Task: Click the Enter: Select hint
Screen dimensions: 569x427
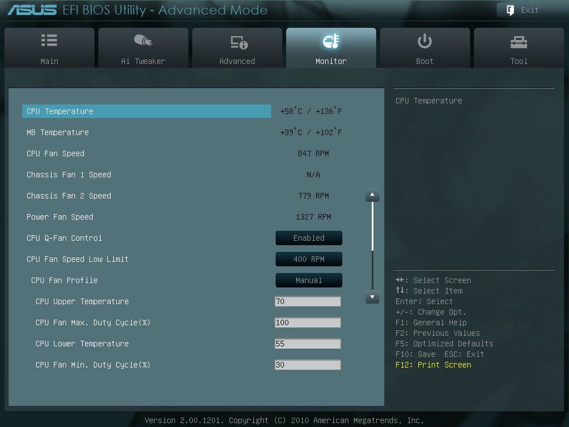Action: click(x=424, y=302)
